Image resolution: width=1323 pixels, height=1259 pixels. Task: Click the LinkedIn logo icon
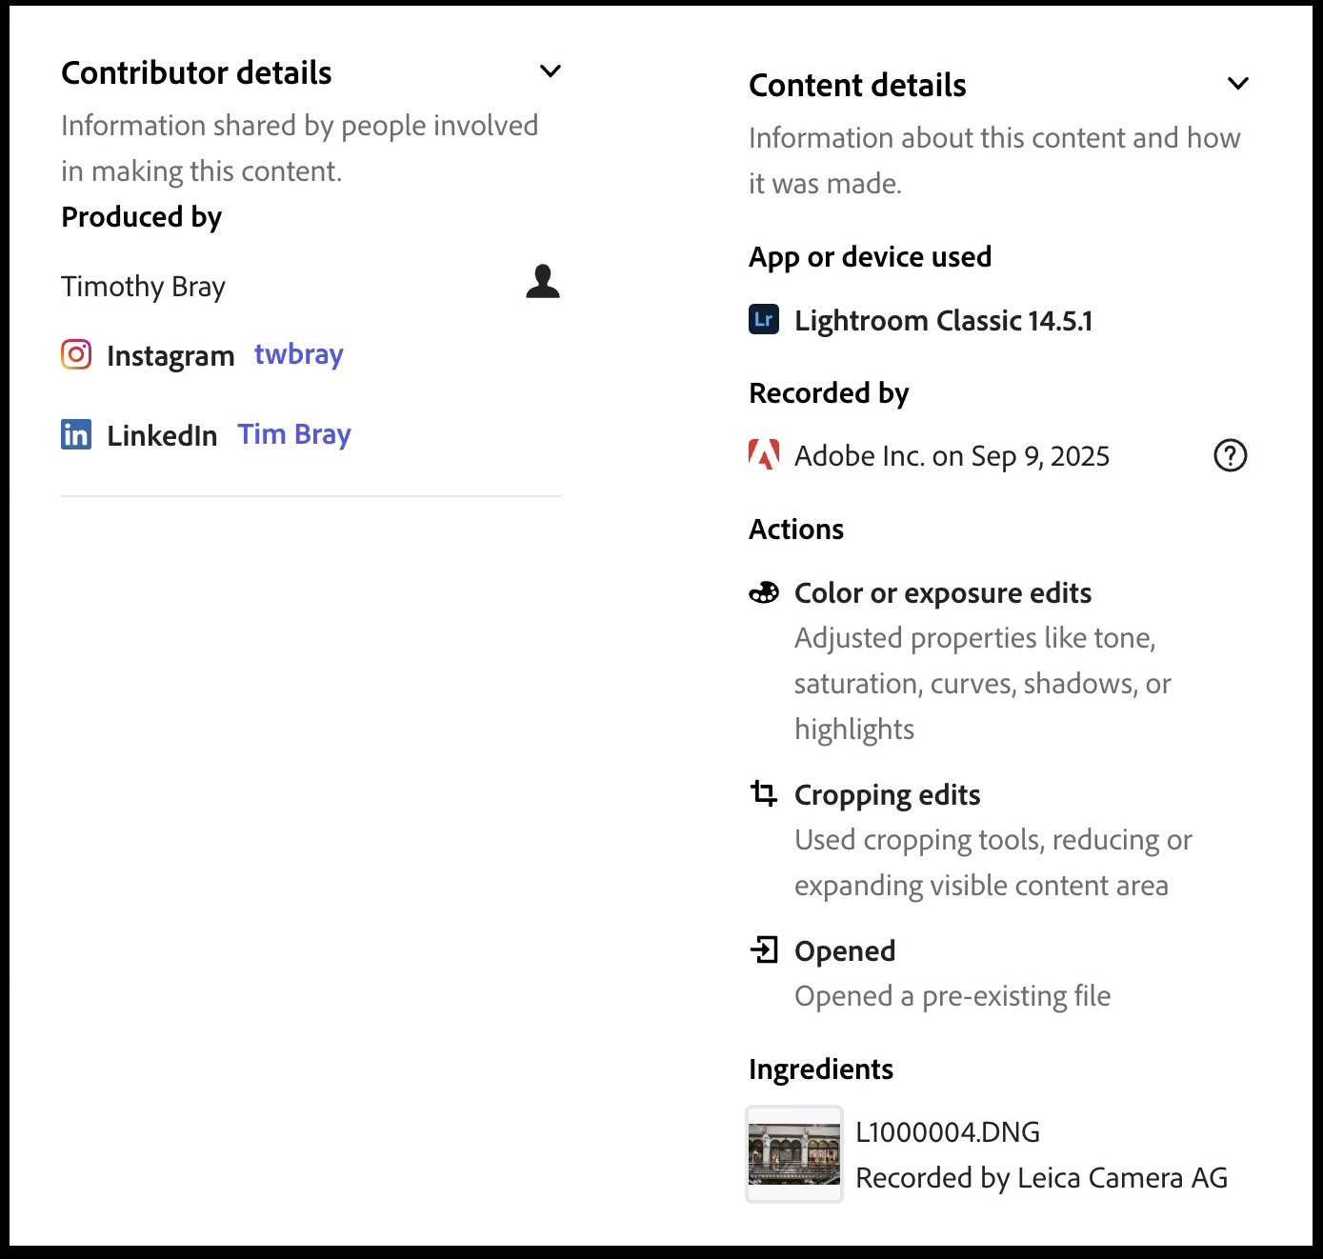click(x=76, y=435)
